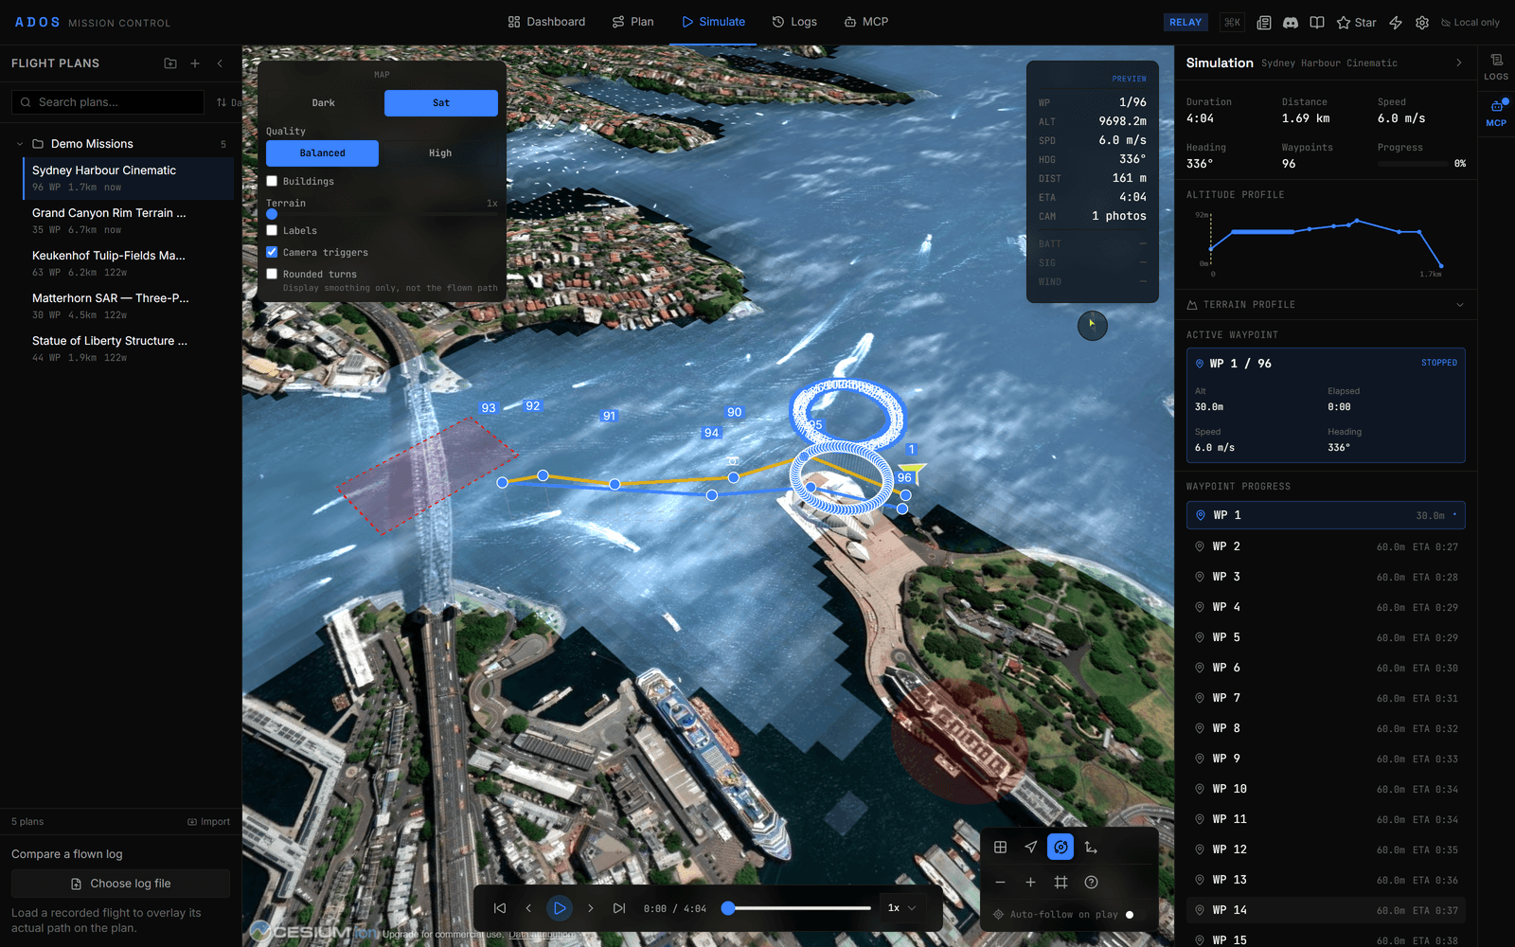Open the MCP side panel icon
This screenshot has height=947, width=1515.
(1496, 113)
